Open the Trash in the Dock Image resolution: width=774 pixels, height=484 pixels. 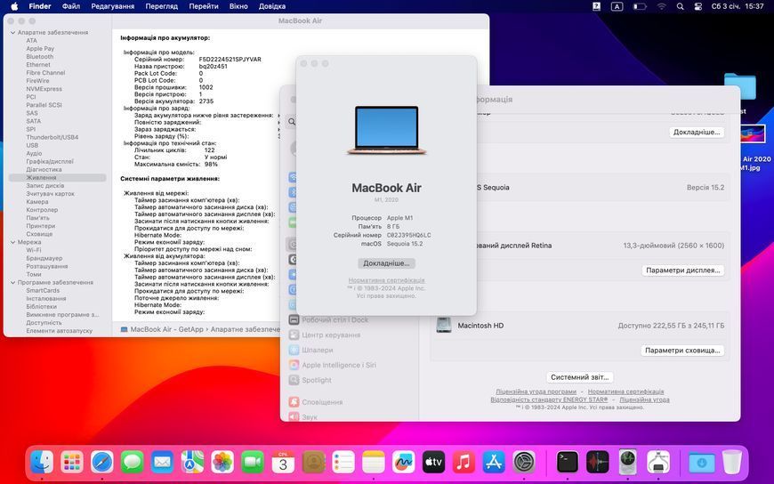(731, 463)
